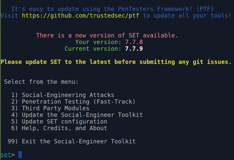Choose the Third Party Modules entry
234x160 pixels.
pyautogui.click(x=50, y=108)
